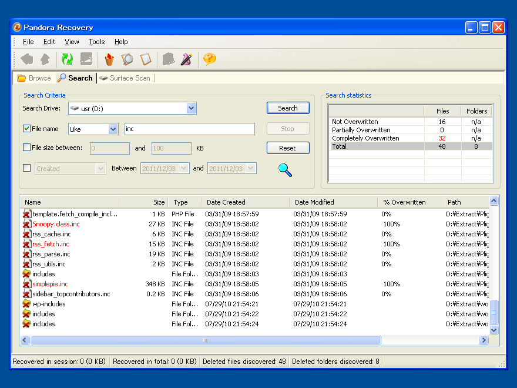Viewport: 517px width, 388px height.
Task: Click the horizontal scrollbar thumb of file list
Action: tap(206, 340)
